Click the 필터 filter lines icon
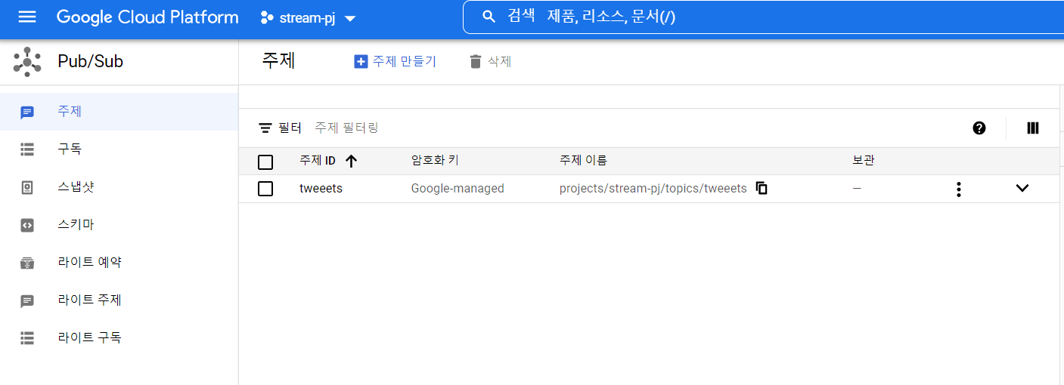The image size is (1064, 385). pyautogui.click(x=265, y=128)
